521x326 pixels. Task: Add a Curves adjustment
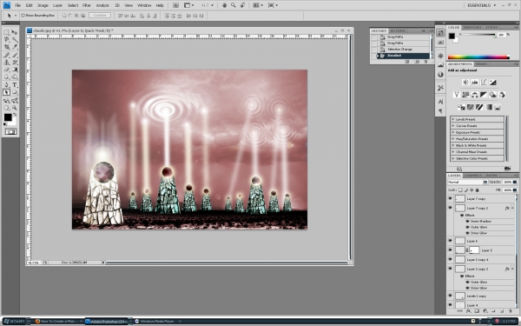pyautogui.click(x=484, y=83)
